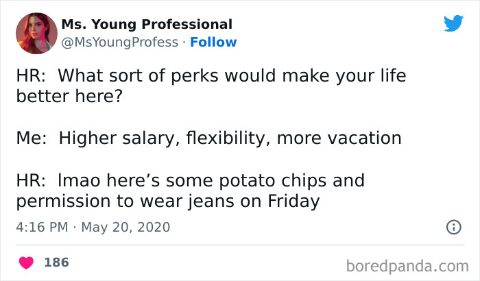Click the May 20, 2020 date
480x281 pixels.
(125, 227)
